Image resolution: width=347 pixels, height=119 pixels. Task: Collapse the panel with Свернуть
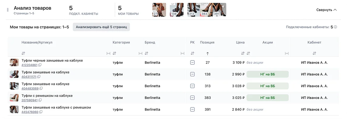pyautogui.click(x=326, y=10)
